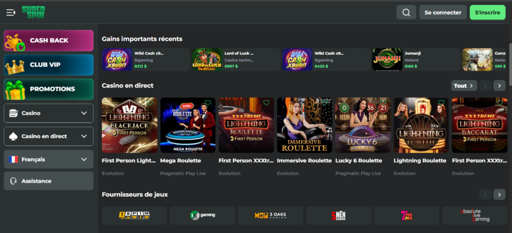Open the Cash Back banner

coord(48,40)
